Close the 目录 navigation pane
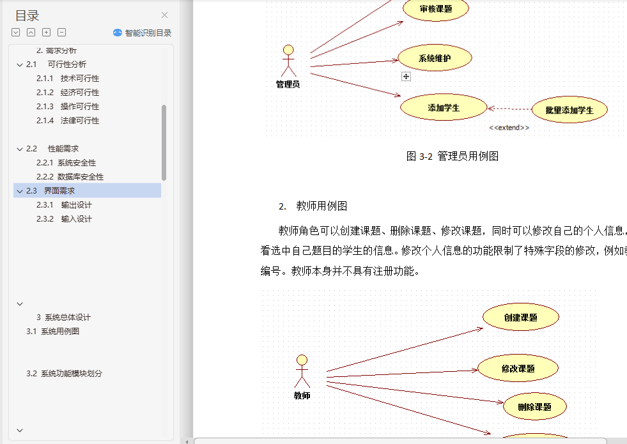627x444 pixels. (x=164, y=15)
